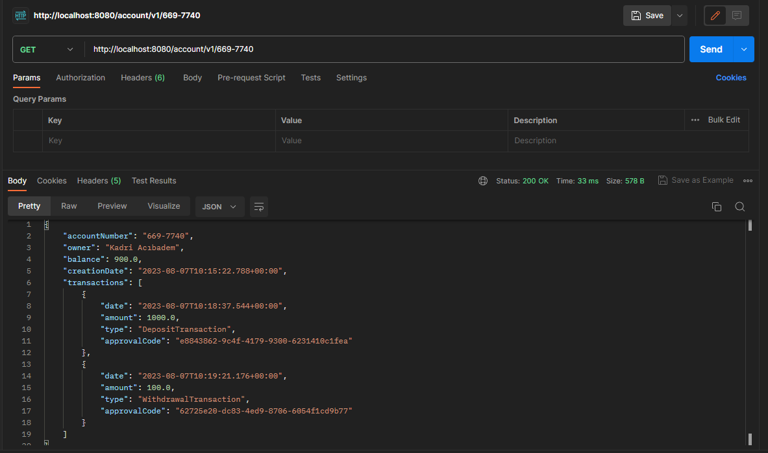
Task: Go to the Settings tab
Action: 351,78
